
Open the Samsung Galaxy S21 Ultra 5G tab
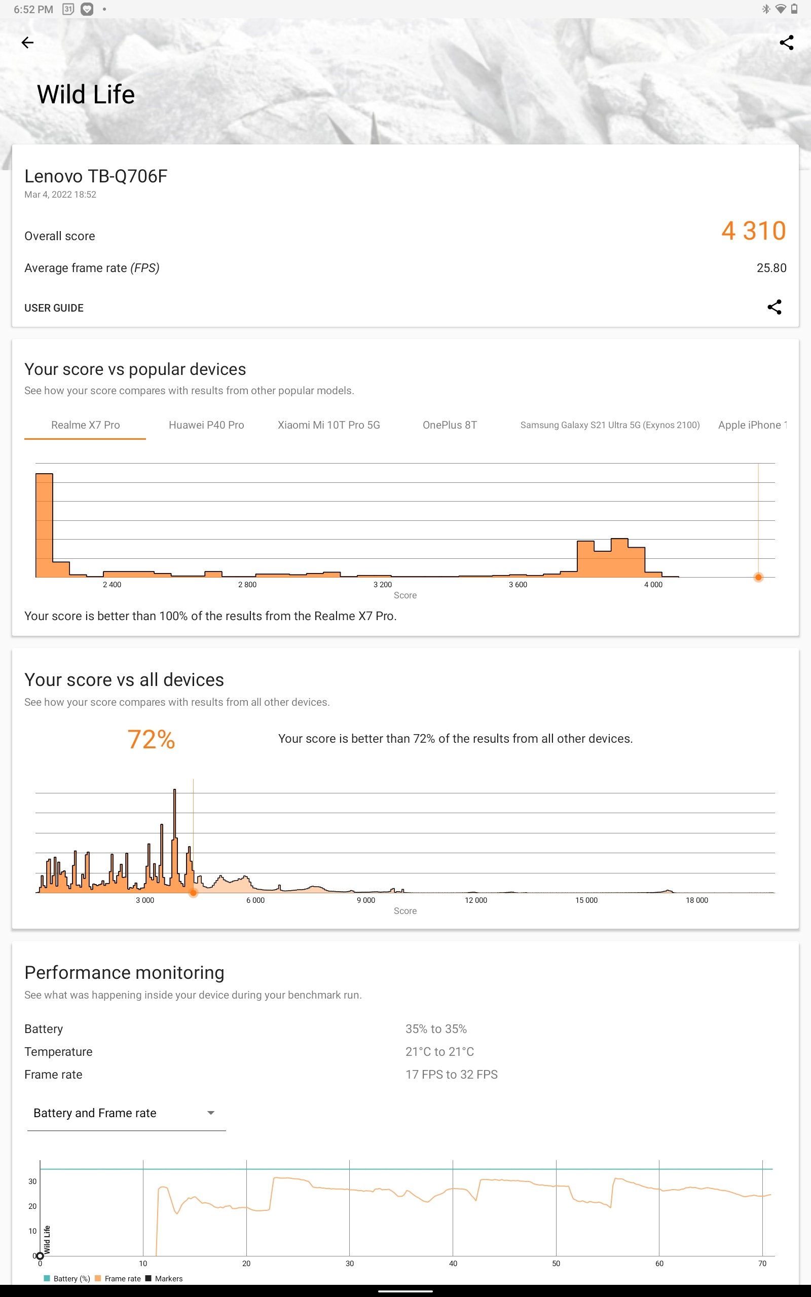pos(610,425)
